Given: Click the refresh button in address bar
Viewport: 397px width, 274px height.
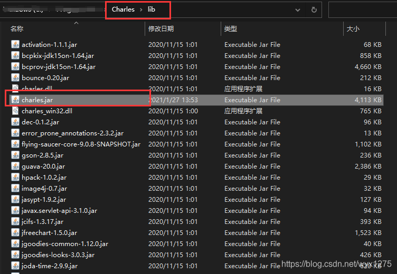Looking at the screenshot, I should tap(314, 9).
